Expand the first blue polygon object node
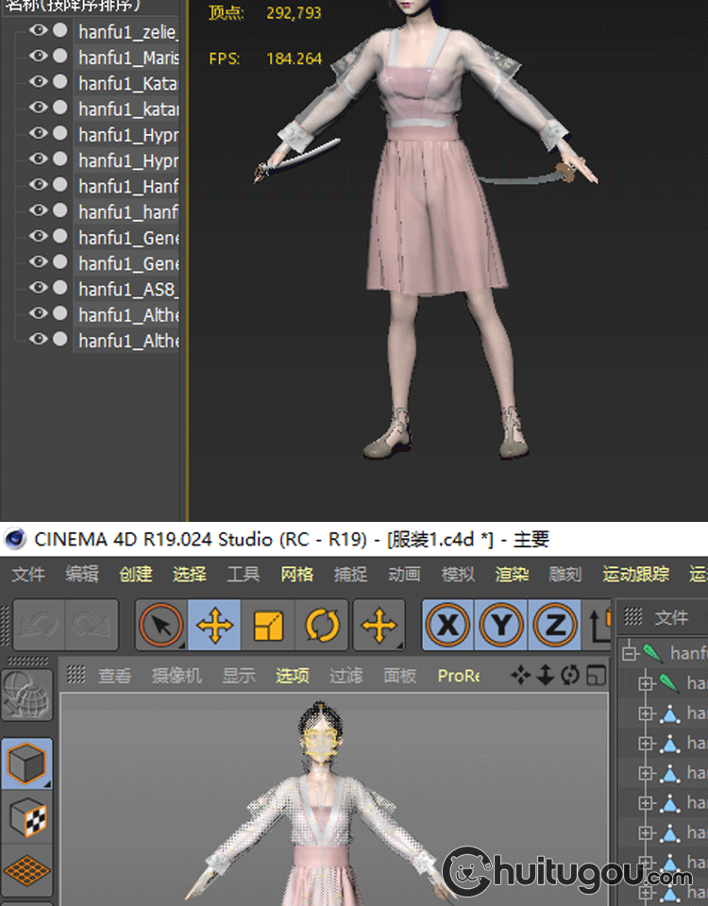Image resolution: width=708 pixels, height=906 pixels. pyautogui.click(x=646, y=714)
